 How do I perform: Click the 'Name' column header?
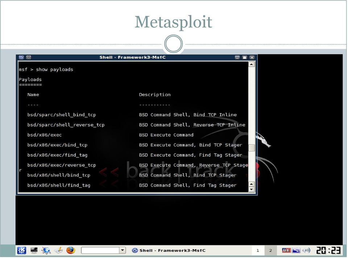pyautogui.click(x=33, y=95)
